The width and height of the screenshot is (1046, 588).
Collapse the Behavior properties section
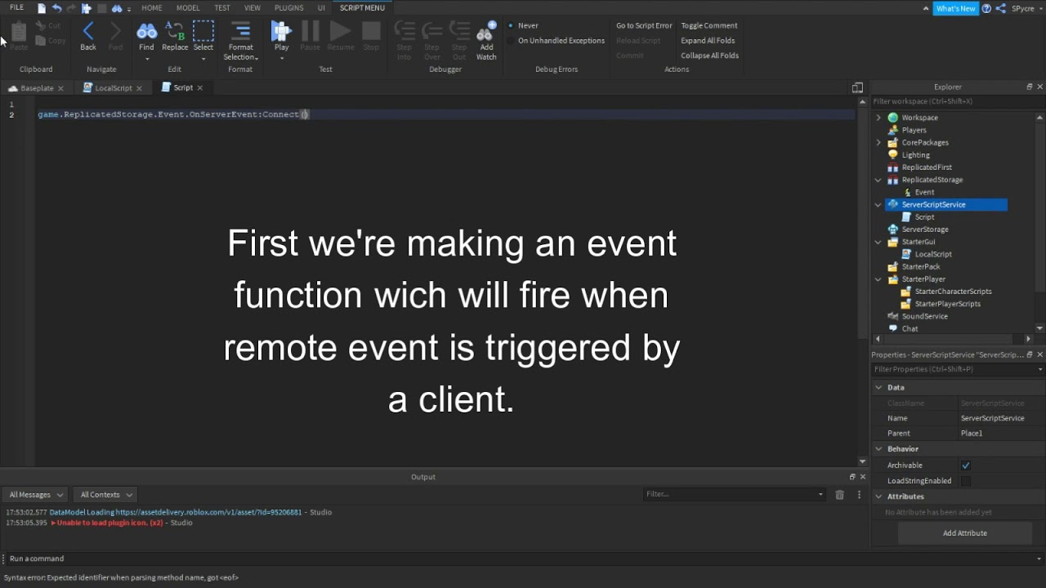(878, 449)
